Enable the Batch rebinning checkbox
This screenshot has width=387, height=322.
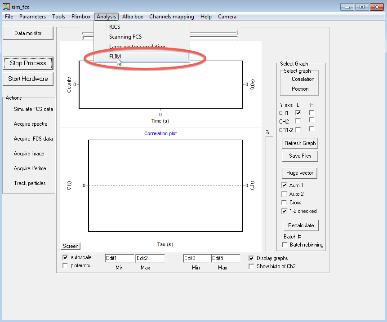pos(285,245)
